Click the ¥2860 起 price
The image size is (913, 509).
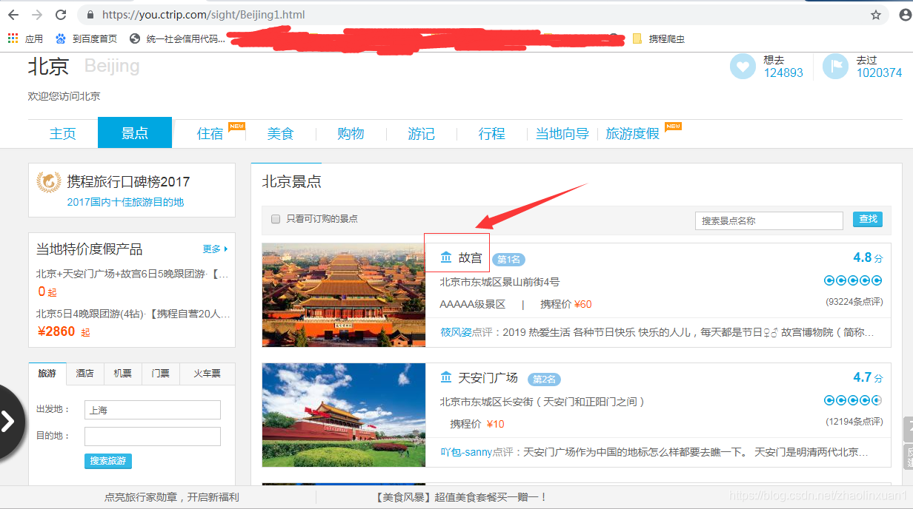point(64,331)
